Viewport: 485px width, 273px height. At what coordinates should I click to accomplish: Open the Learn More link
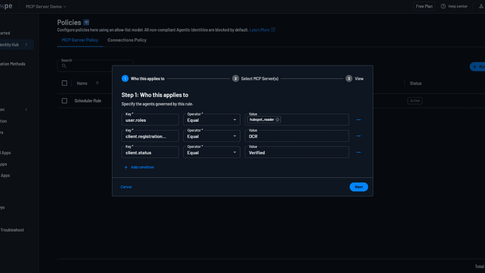[x=260, y=30]
